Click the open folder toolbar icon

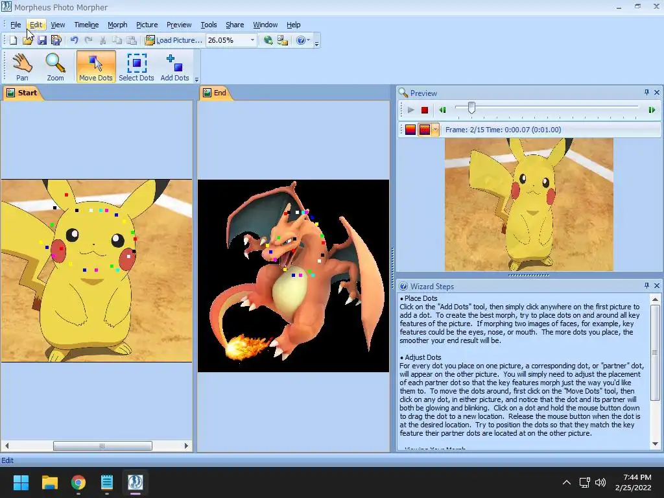[27, 40]
